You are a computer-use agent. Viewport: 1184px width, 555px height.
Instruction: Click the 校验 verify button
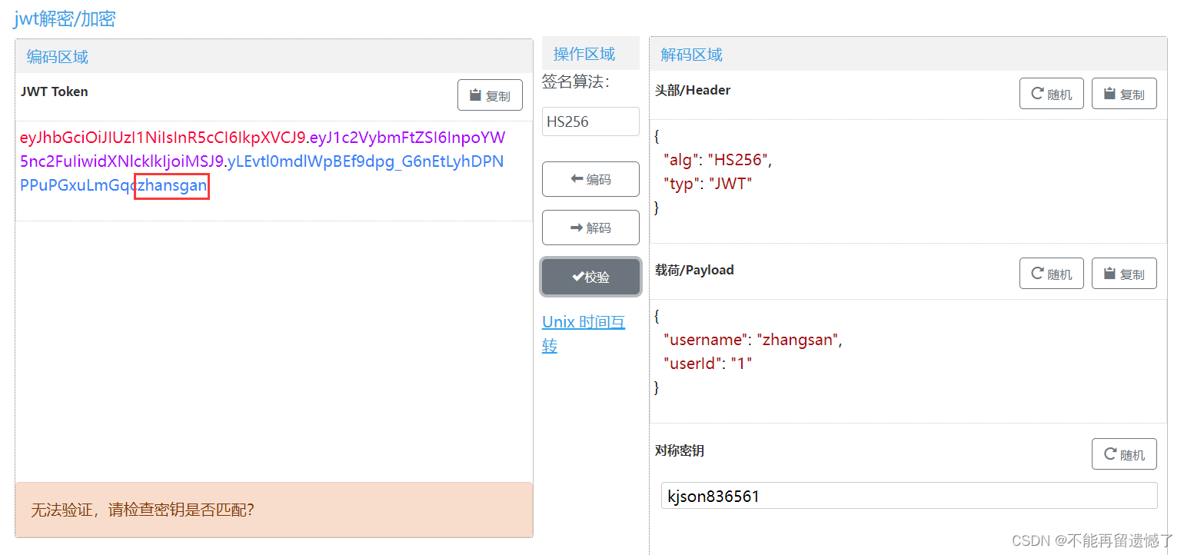point(590,277)
